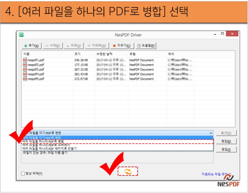Click the 177.15 KB size cell
Image resolution: width=248 pixels, height=193 pixels.
(81, 65)
